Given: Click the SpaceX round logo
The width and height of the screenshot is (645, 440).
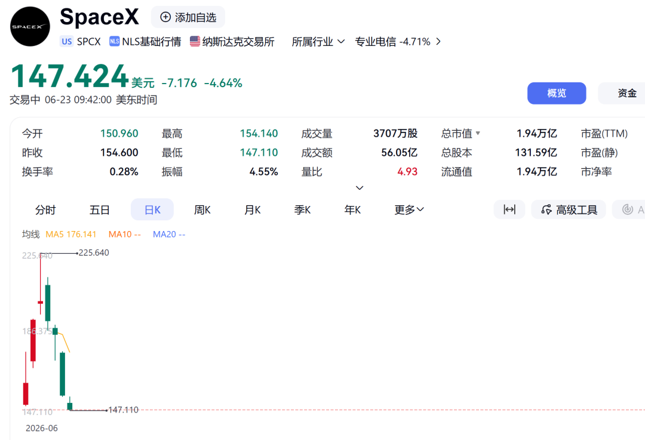Looking at the screenshot, I should (30, 27).
